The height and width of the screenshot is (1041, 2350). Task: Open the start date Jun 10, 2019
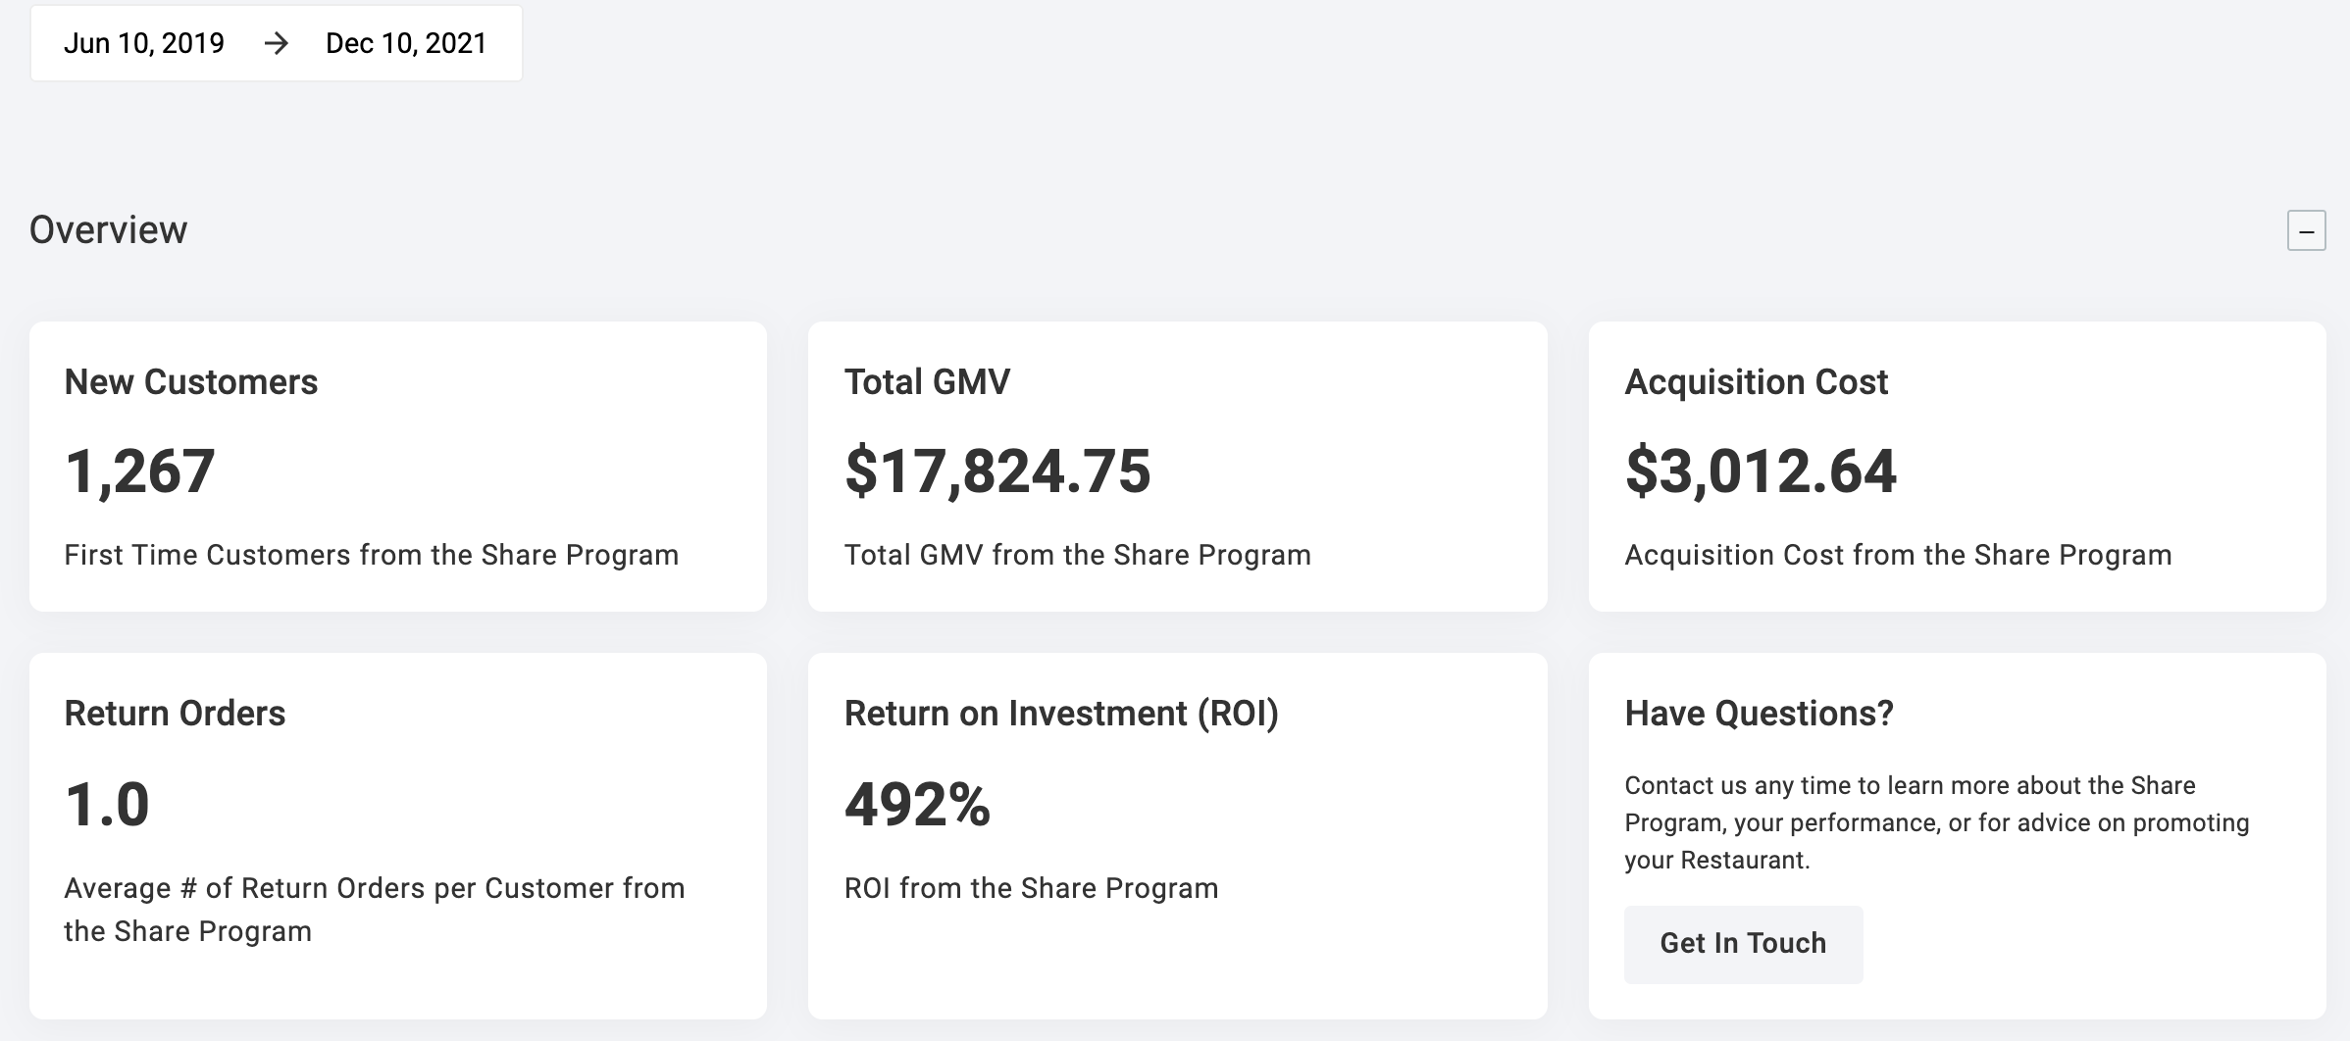pos(144,43)
